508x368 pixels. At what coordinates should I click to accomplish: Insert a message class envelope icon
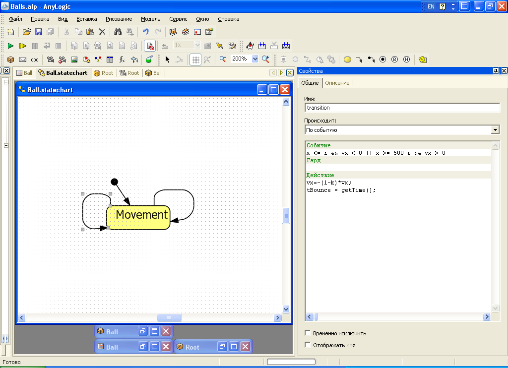pyautogui.click(x=23, y=60)
